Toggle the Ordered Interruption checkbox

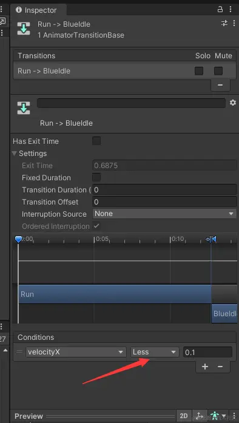point(96,226)
